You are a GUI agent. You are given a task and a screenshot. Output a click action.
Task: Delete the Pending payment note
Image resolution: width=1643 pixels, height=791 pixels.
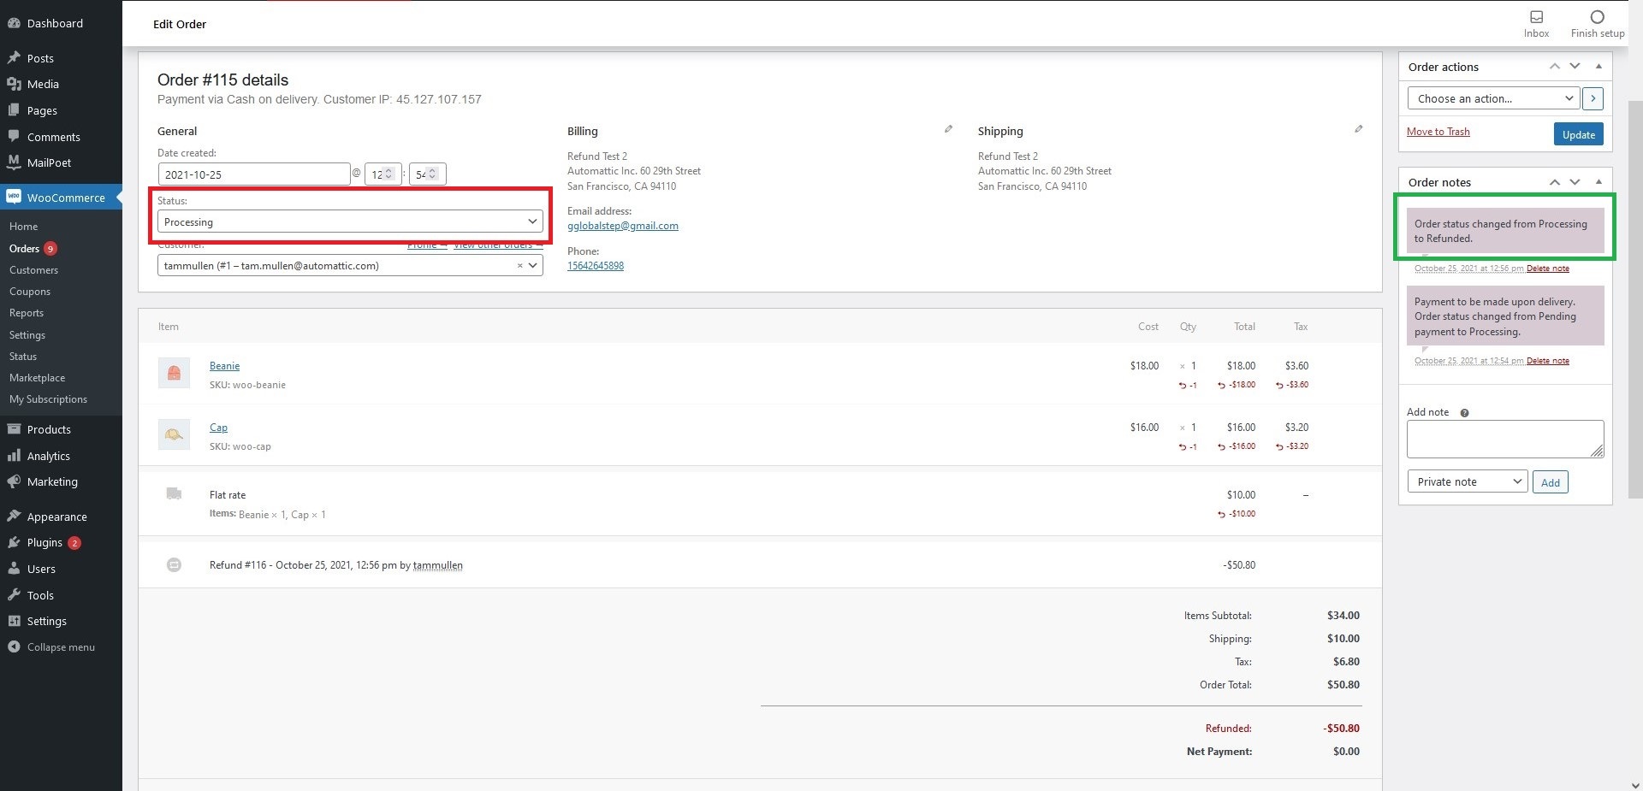(1547, 361)
